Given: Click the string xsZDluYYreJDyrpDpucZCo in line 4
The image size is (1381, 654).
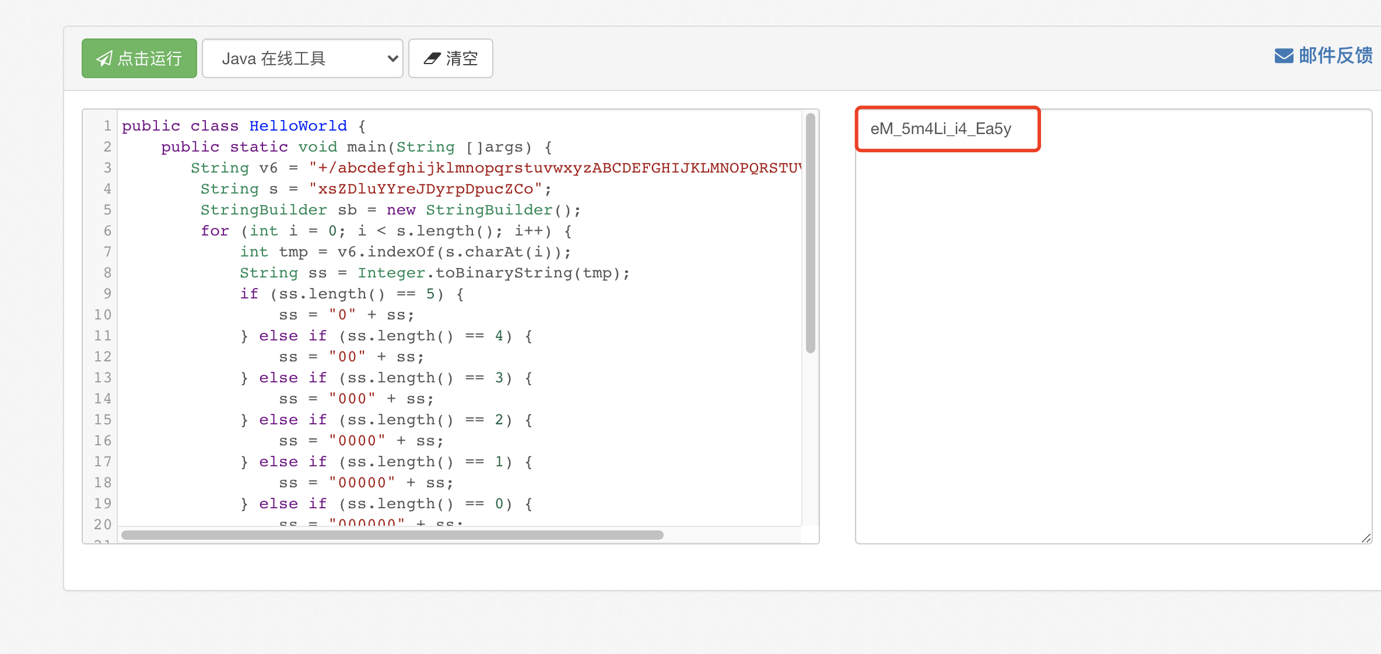Looking at the screenshot, I should pos(426,189).
